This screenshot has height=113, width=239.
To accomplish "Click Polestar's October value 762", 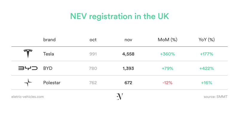I will tap(93, 83).
